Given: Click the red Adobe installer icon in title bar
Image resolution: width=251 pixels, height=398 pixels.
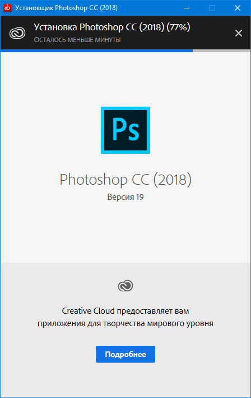Looking at the screenshot, I should coord(7,8).
